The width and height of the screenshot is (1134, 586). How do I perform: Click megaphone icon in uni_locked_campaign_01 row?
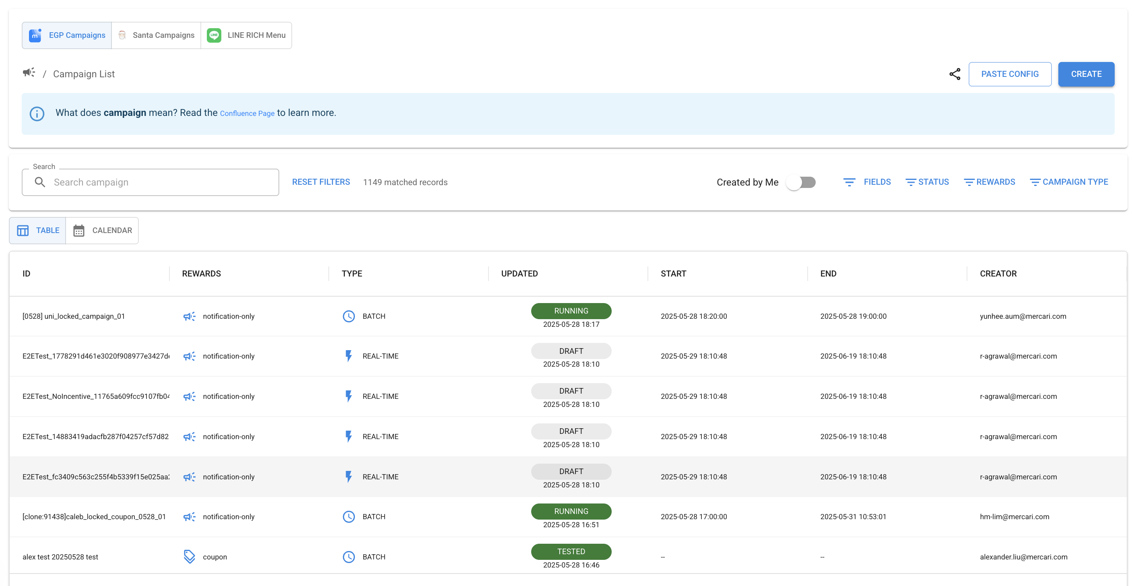[x=189, y=316]
